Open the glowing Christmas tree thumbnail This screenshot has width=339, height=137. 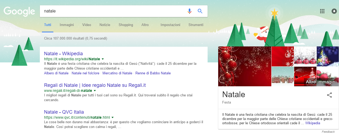(x=328, y=56)
